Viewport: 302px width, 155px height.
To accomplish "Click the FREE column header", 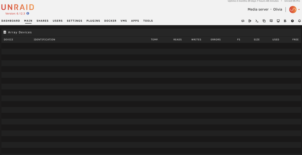I will (x=295, y=40).
